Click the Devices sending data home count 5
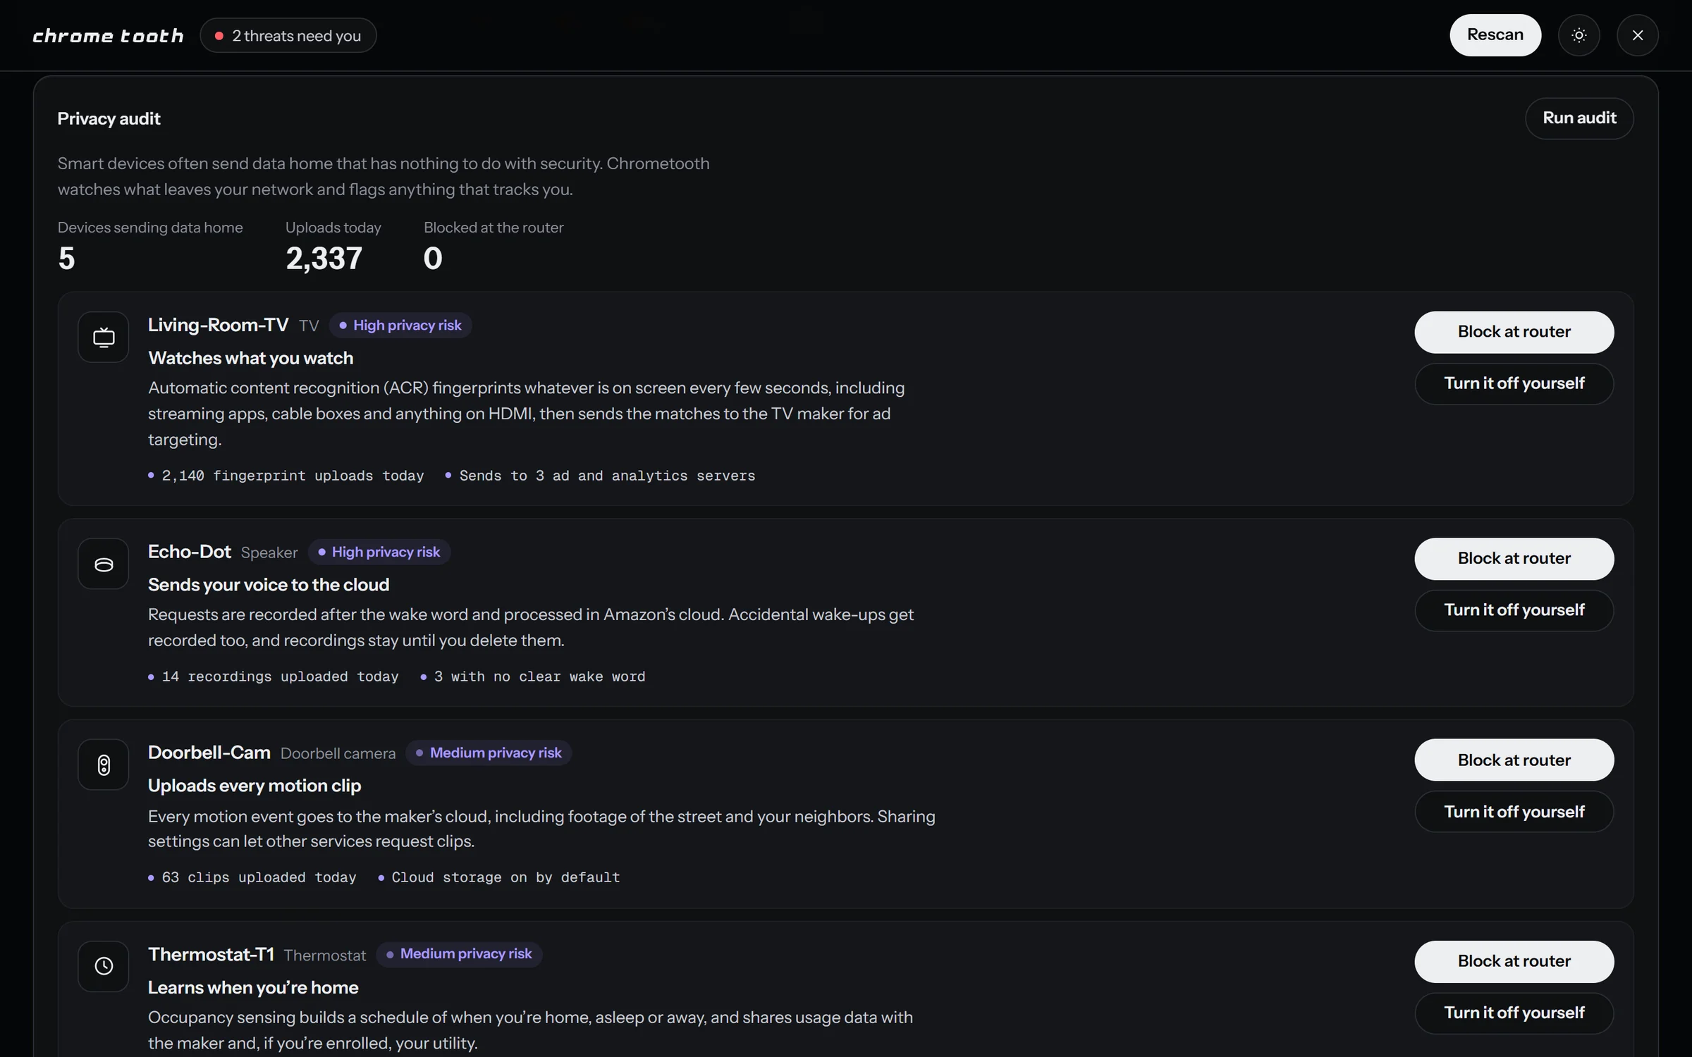Image resolution: width=1692 pixels, height=1057 pixels. (x=66, y=259)
